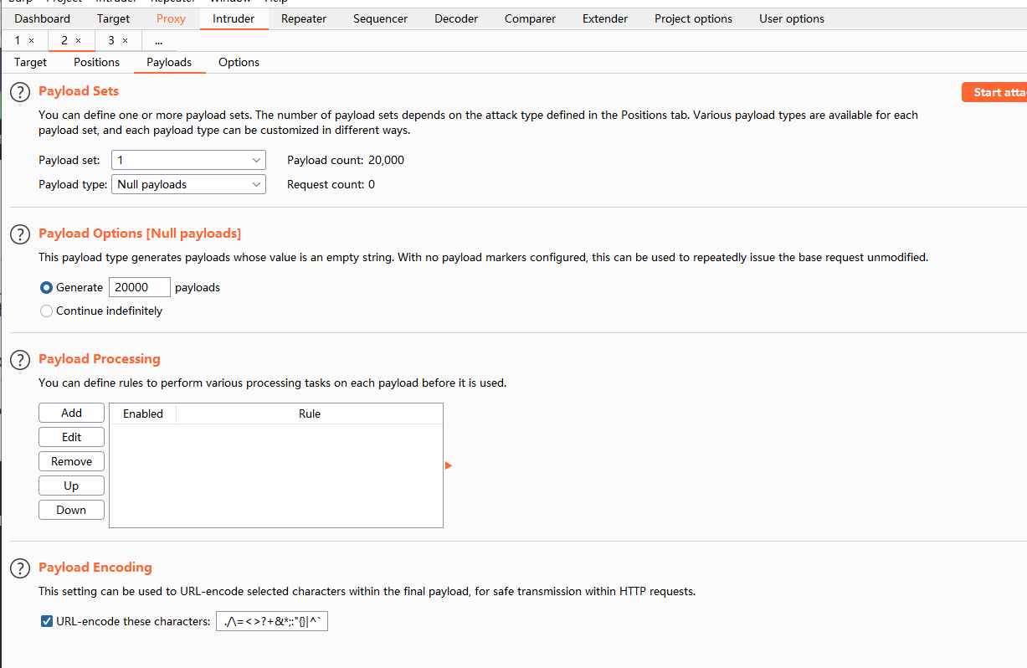Select the Continue indefinitely option
The image size is (1027, 668).
click(46, 311)
